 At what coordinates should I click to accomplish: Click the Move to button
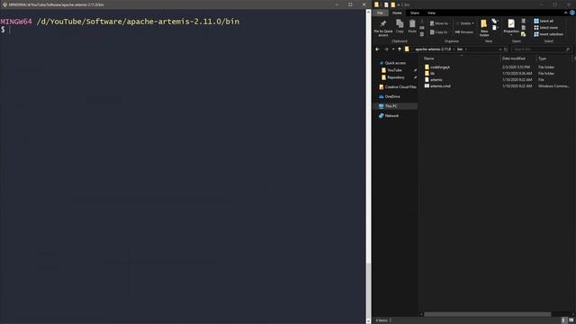tap(438, 23)
